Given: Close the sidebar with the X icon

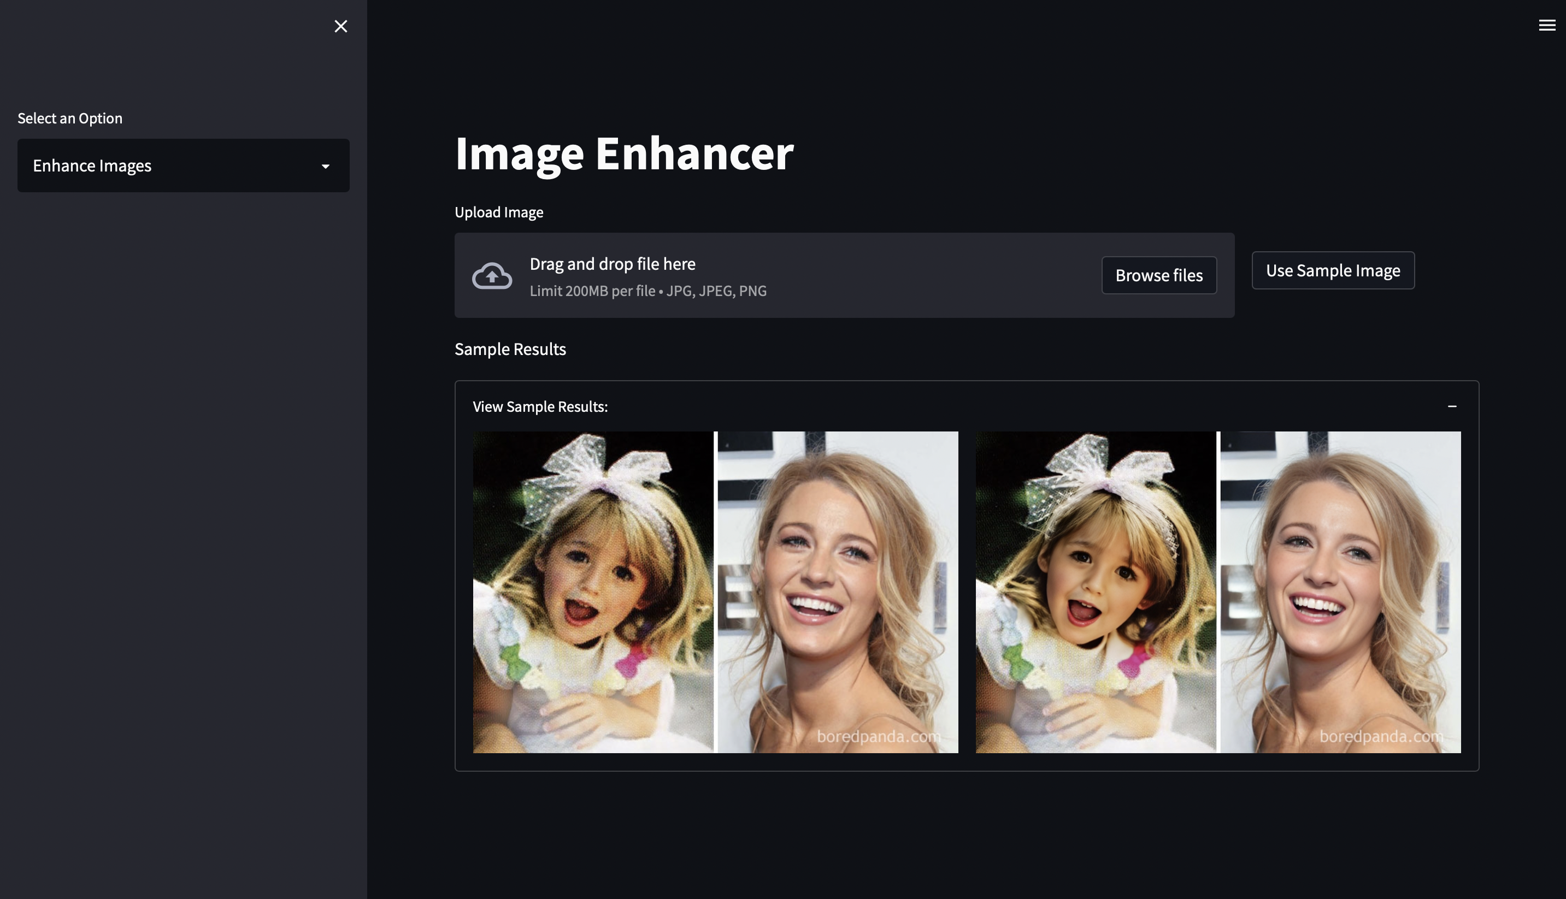Looking at the screenshot, I should 341,26.
